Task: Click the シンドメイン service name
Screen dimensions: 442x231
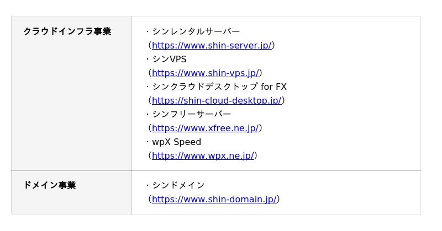Action: pos(178,185)
